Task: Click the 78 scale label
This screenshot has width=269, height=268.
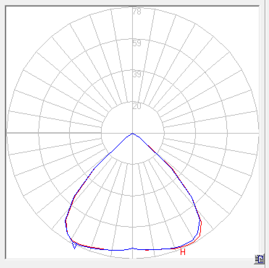Action: point(137,12)
